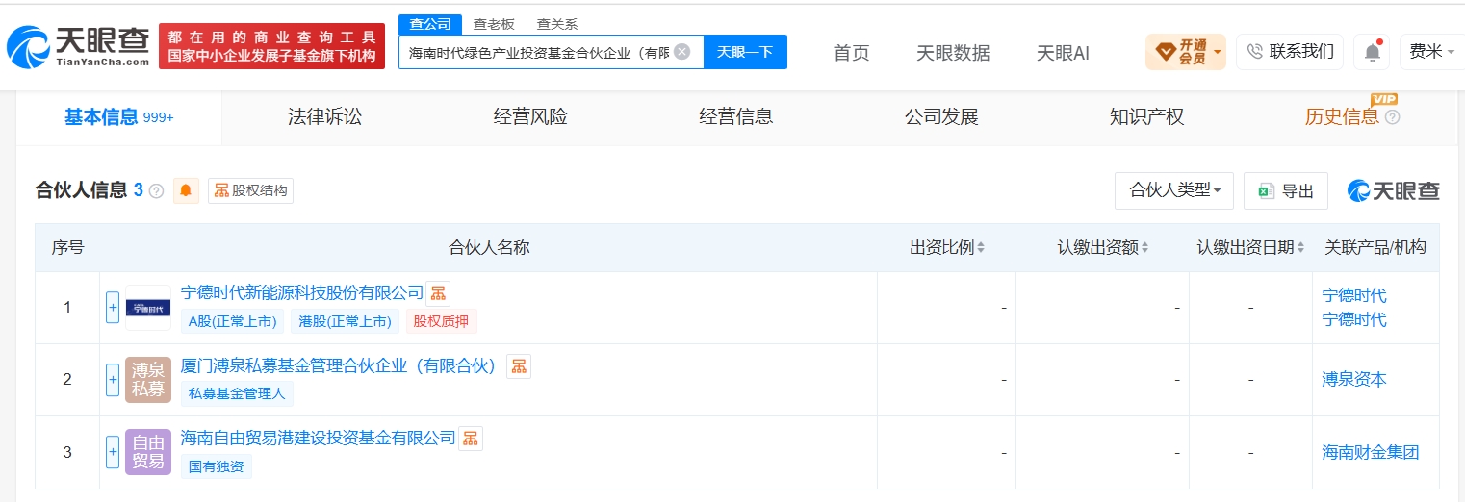The image size is (1465, 502).
Task: Click the 导出 export button
Action: point(1286,190)
